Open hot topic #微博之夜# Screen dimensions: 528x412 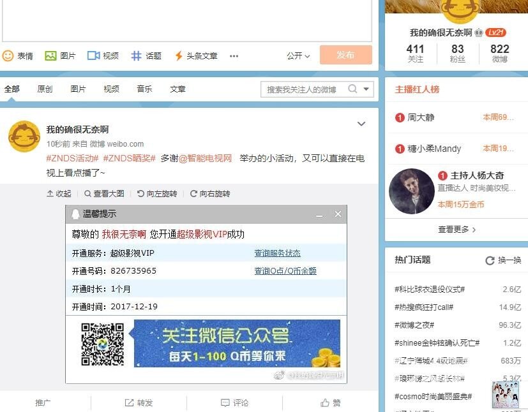pyautogui.click(x=414, y=325)
